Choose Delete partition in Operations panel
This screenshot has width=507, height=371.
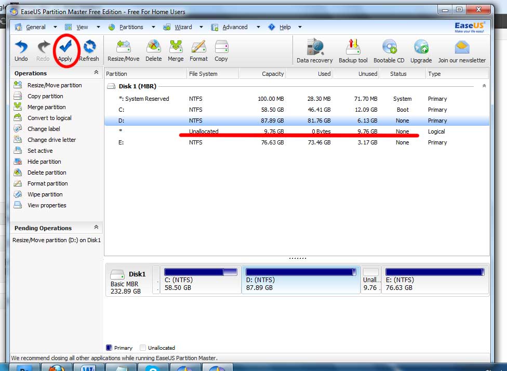[x=40, y=173]
